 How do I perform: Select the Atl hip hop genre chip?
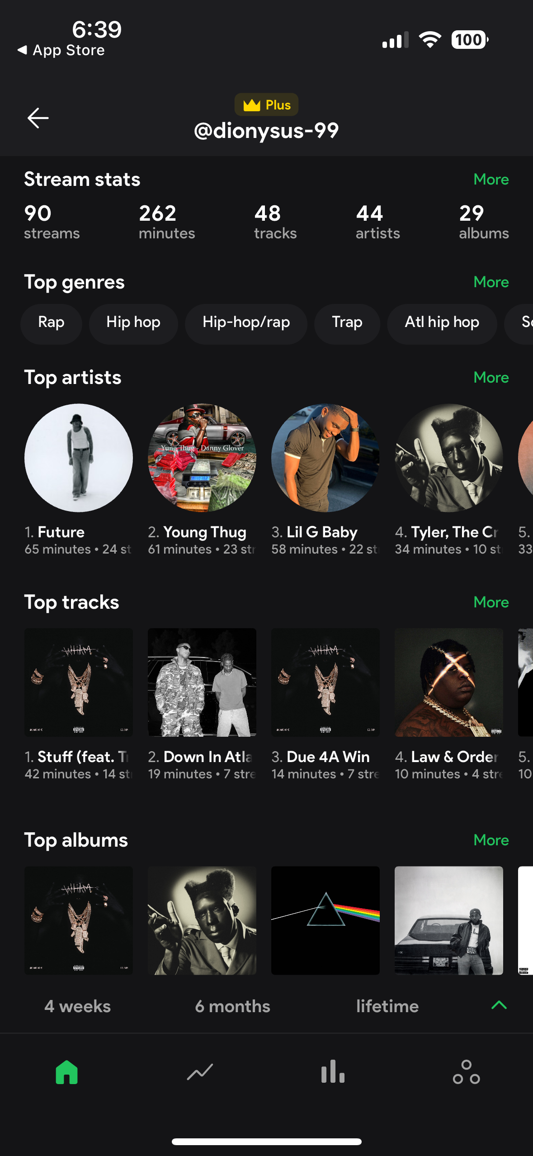point(442,322)
